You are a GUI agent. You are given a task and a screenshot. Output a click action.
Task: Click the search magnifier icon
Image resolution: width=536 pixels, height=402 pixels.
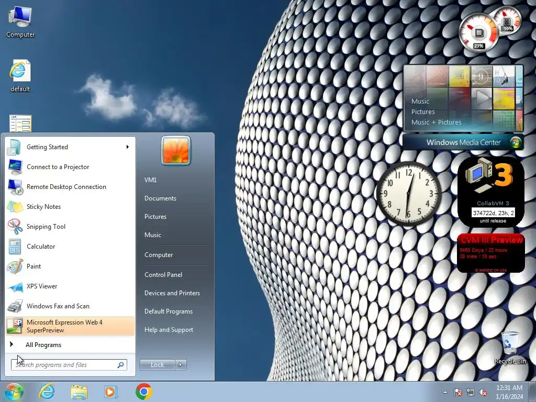pos(120,365)
